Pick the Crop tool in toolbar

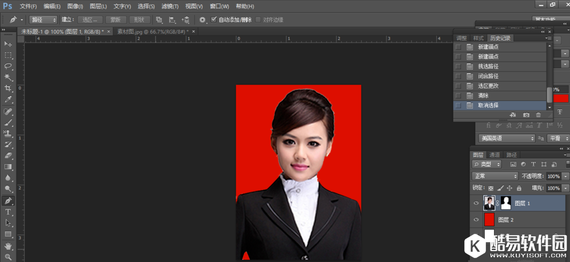(8, 88)
